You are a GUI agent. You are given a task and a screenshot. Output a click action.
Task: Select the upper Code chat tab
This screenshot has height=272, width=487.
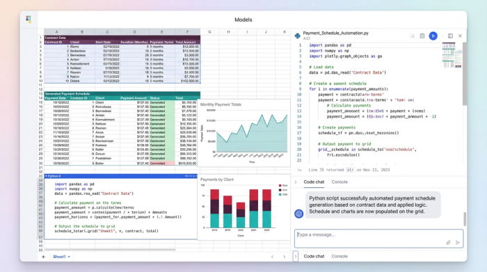click(314, 182)
